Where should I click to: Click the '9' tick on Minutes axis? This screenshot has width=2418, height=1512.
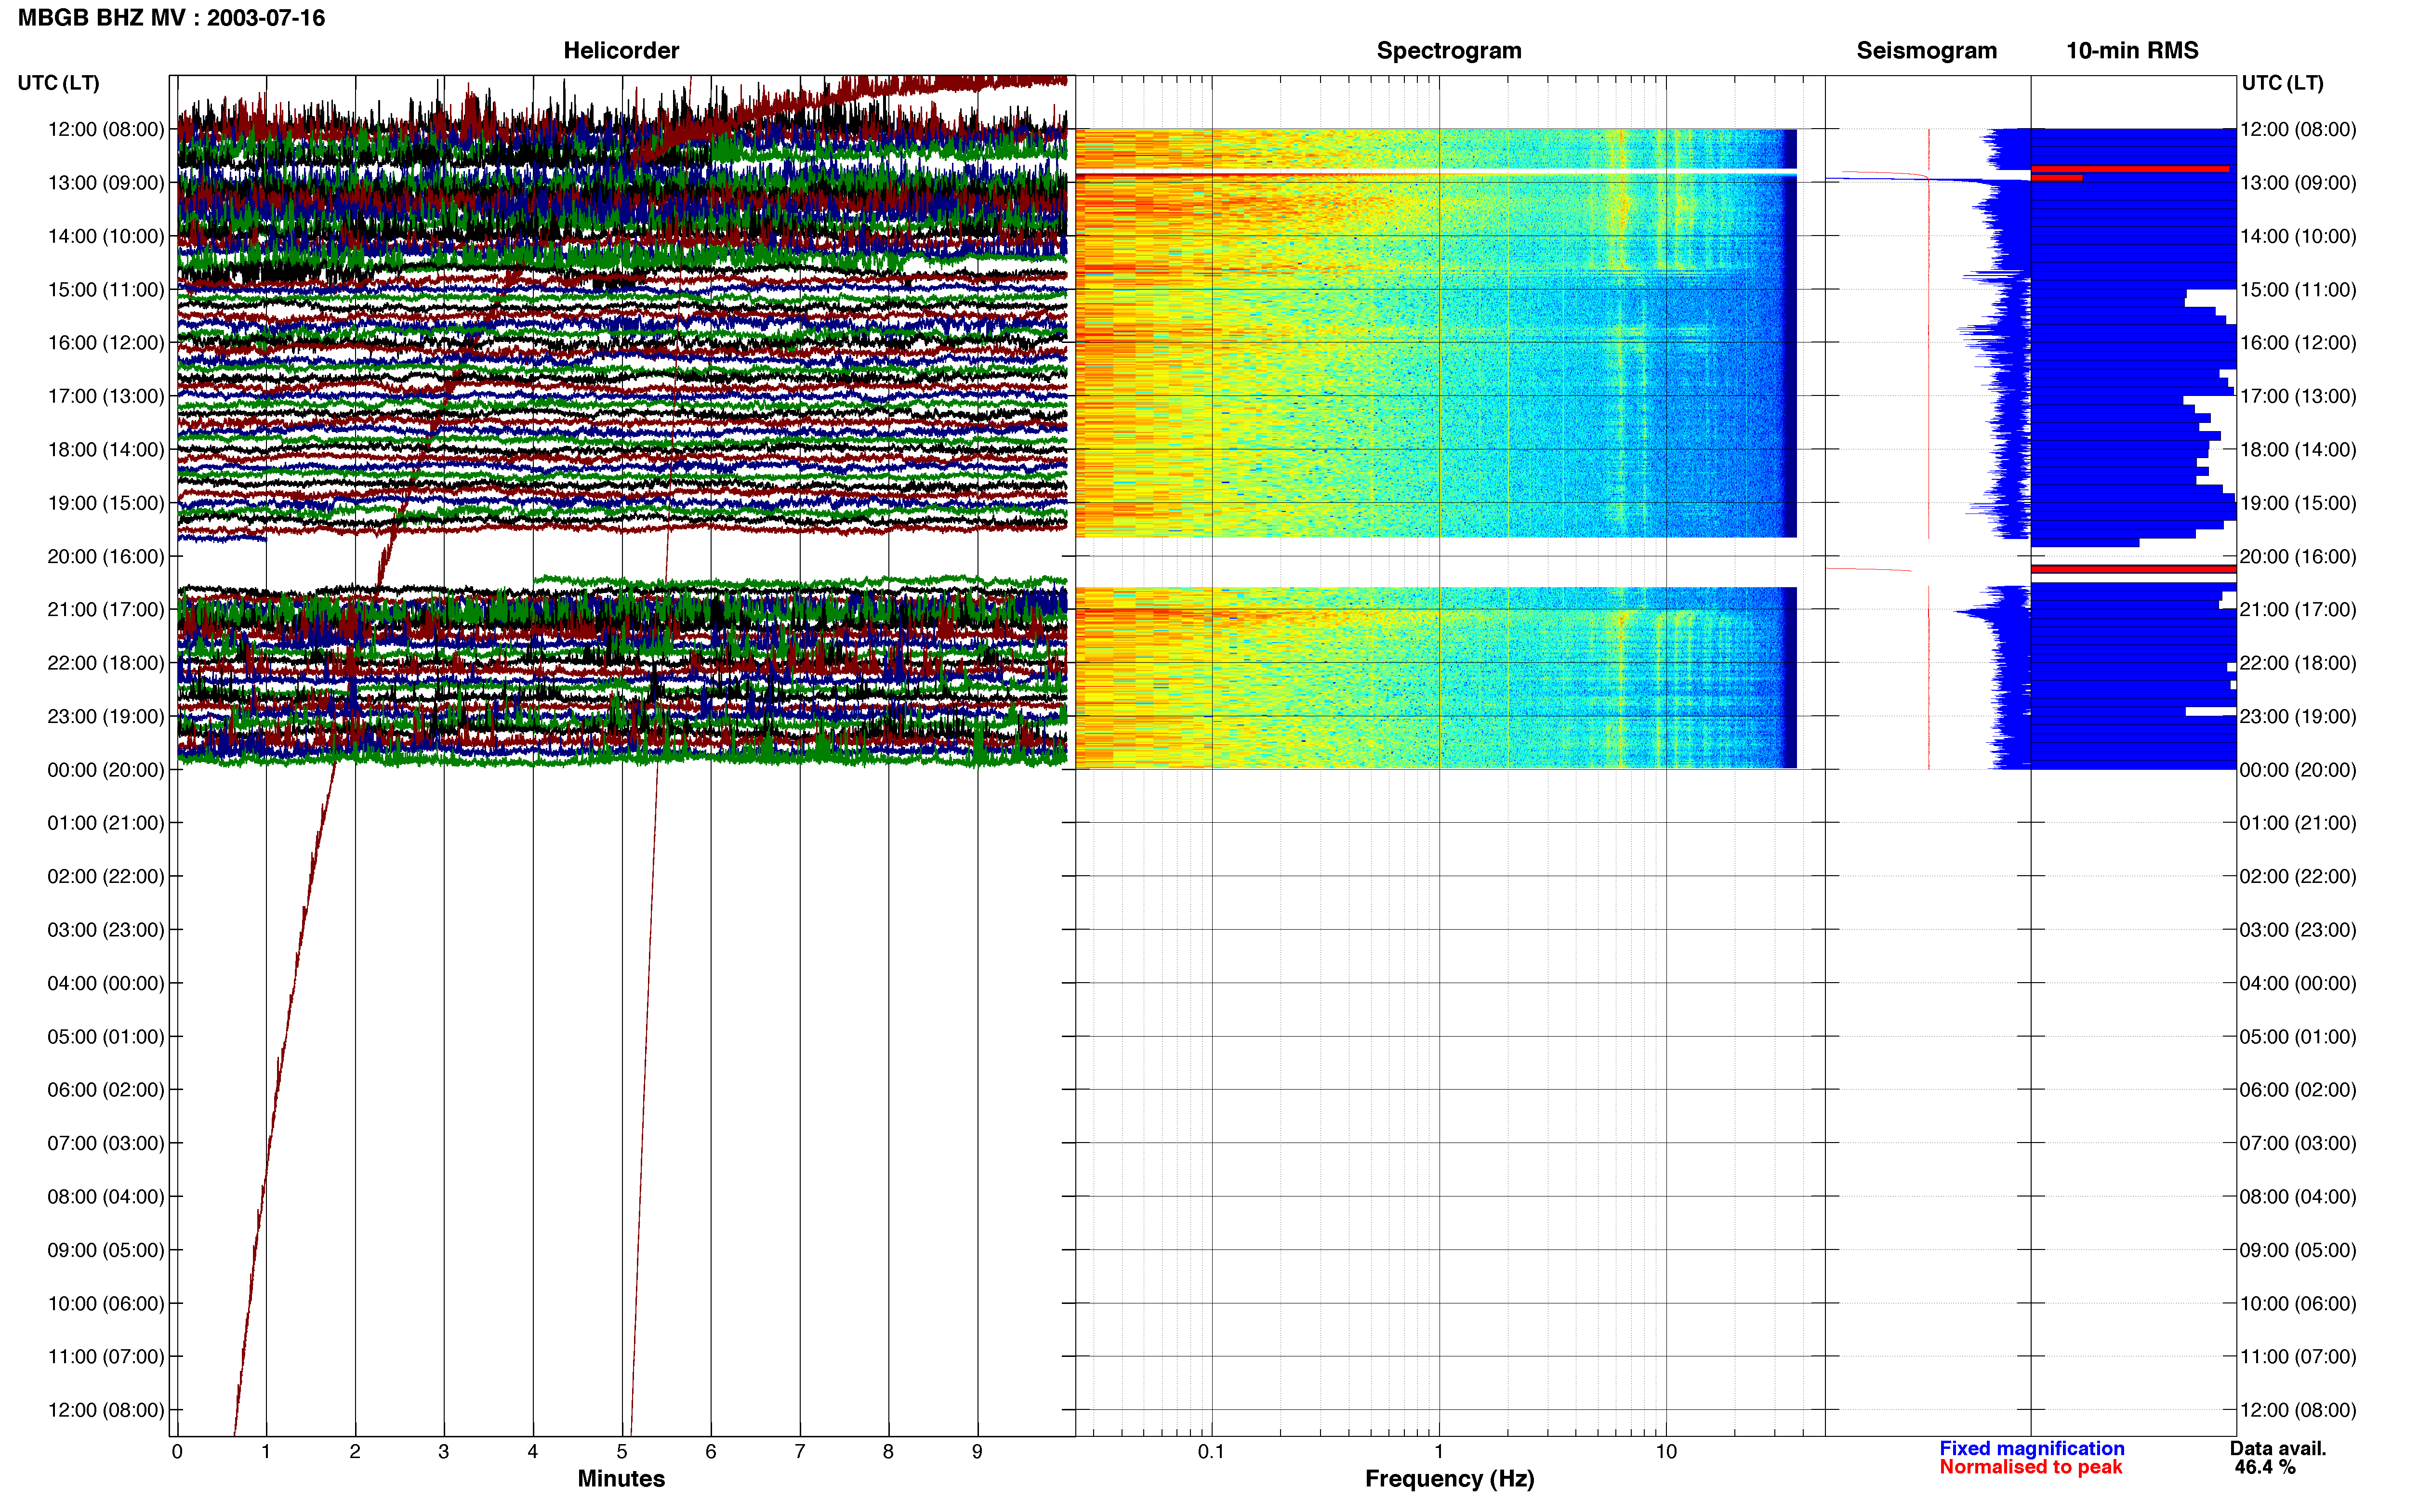coord(977,1451)
